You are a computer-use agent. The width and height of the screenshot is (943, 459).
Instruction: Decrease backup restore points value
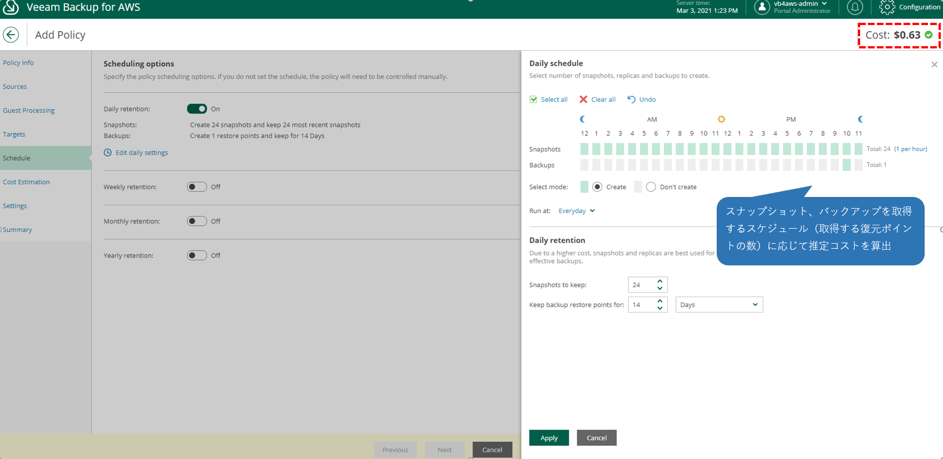click(x=660, y=308)
